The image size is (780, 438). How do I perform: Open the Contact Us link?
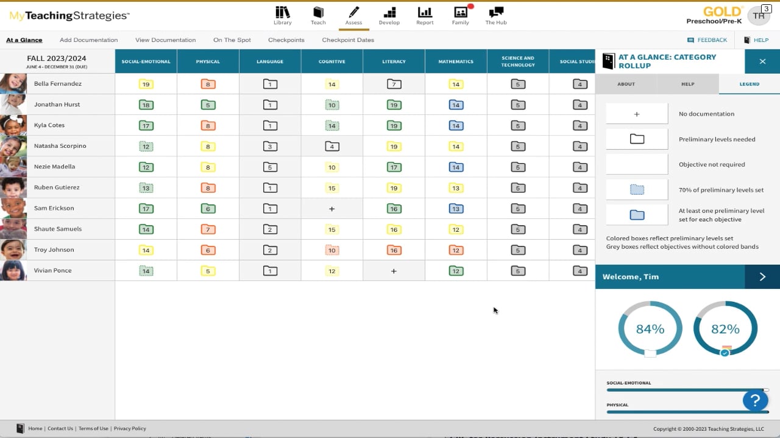click(x=60, y=428)
